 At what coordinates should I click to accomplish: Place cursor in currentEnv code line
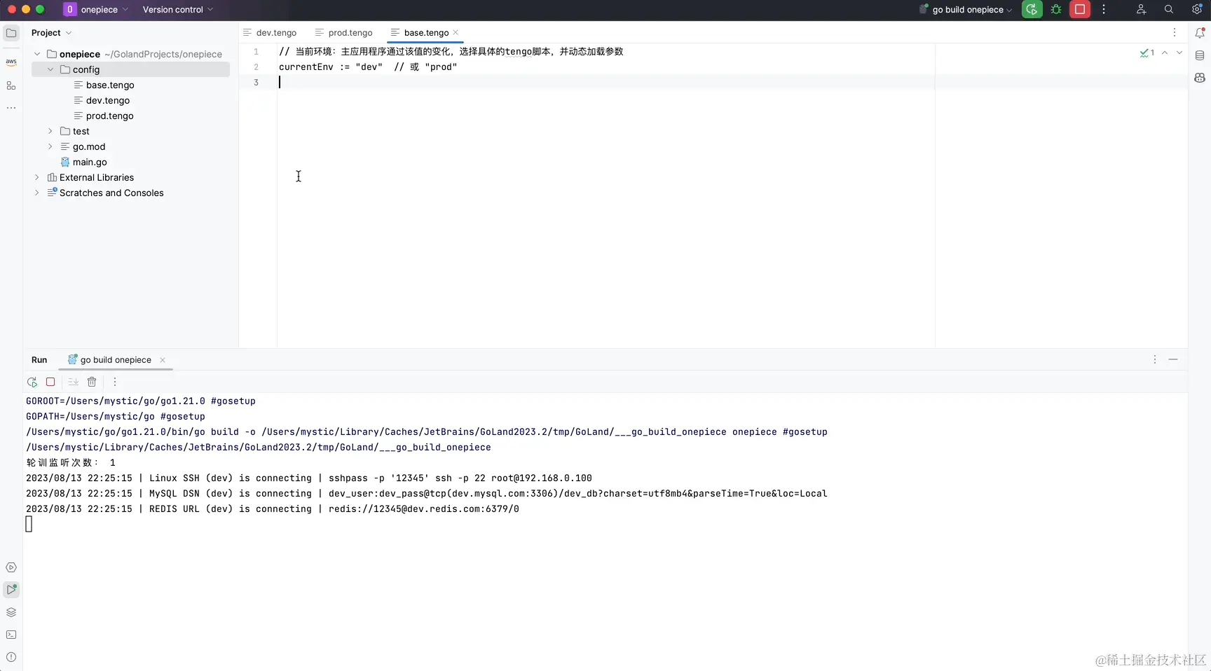(x=368, y=67)
